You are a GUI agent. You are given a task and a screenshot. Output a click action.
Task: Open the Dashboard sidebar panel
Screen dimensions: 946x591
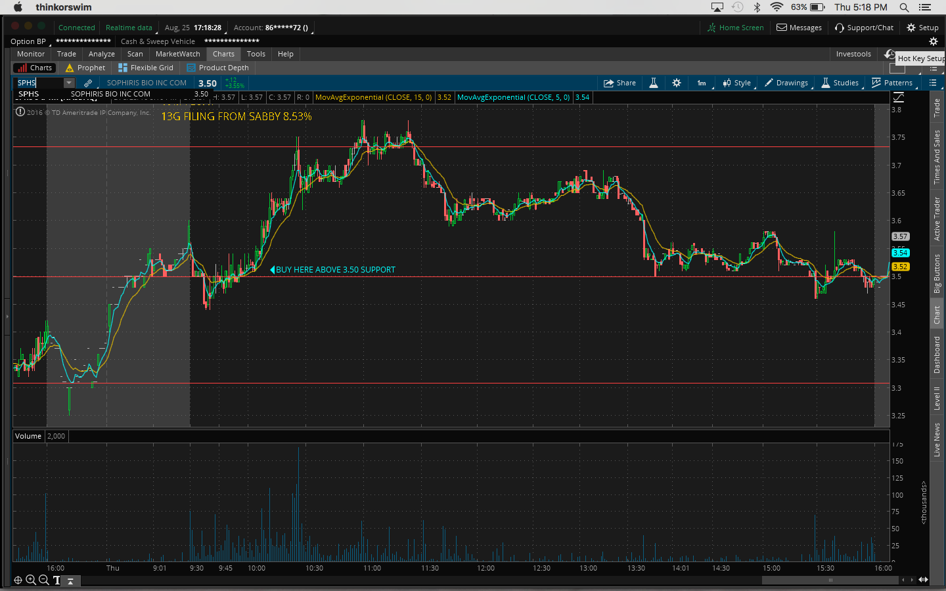937,355
